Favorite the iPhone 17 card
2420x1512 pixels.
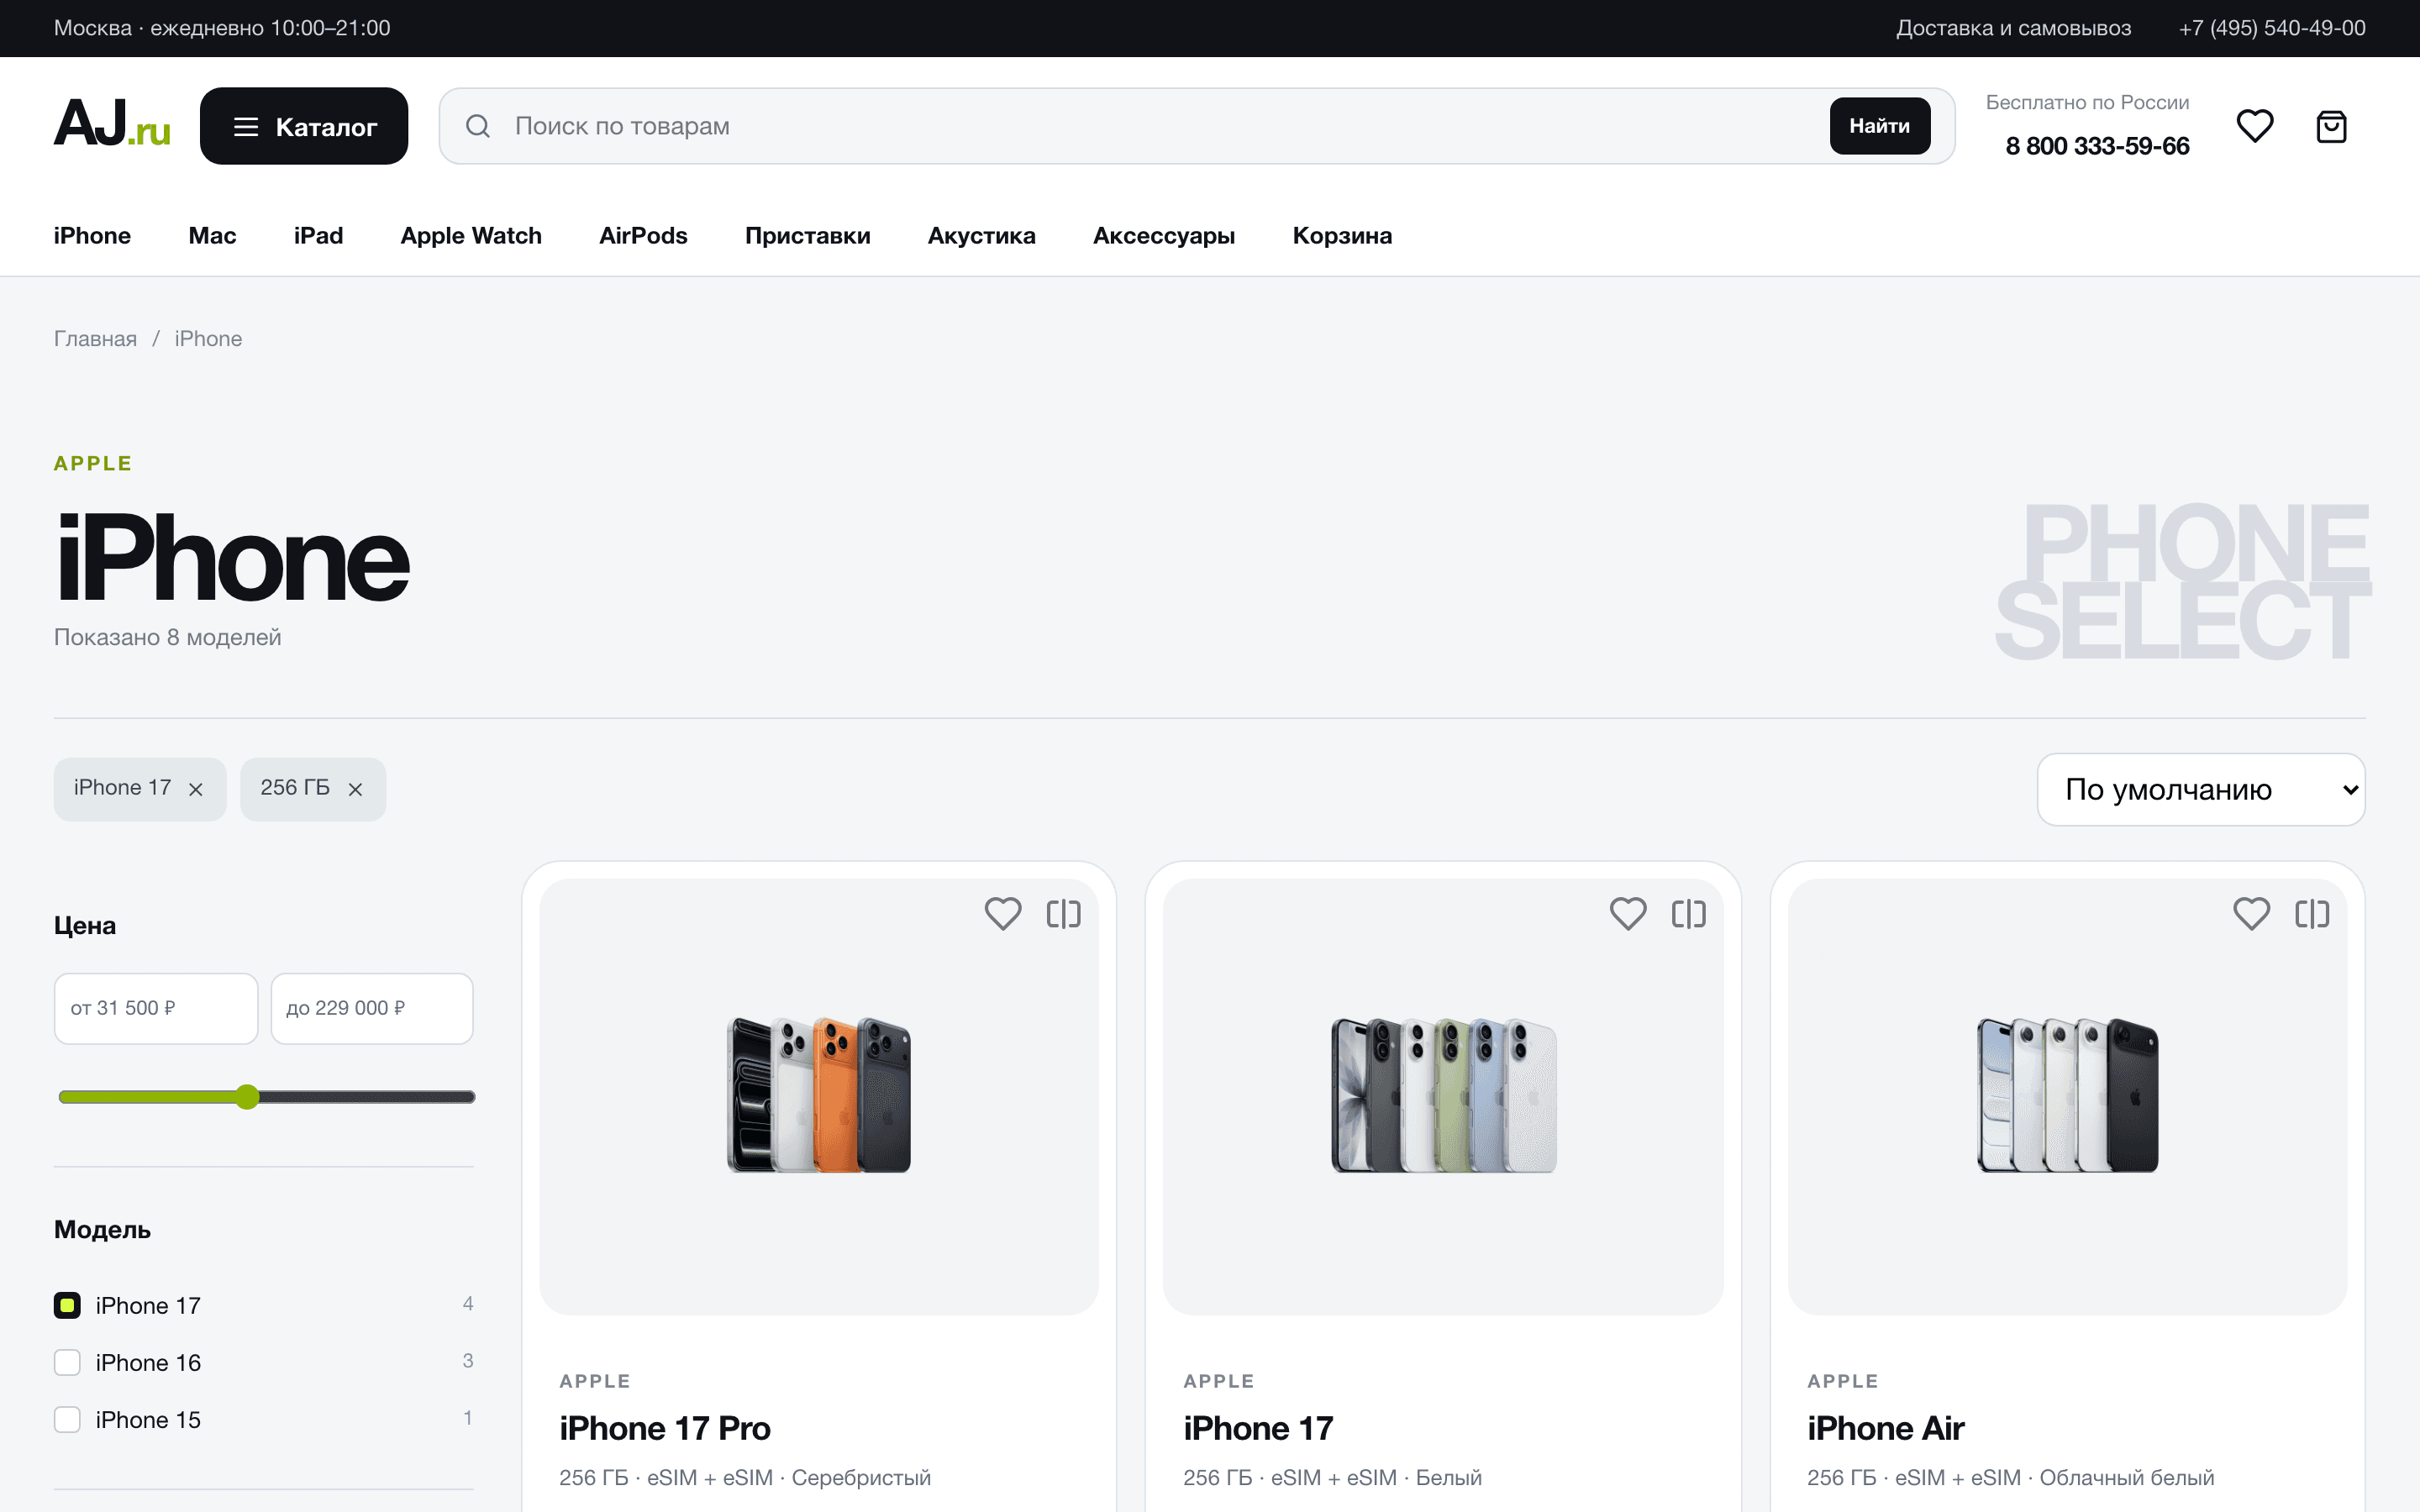click(1628, 913)
